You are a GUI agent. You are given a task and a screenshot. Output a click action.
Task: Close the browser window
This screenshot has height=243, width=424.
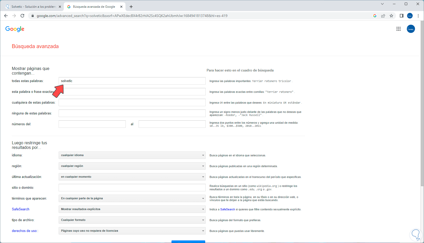coord(418,4)
